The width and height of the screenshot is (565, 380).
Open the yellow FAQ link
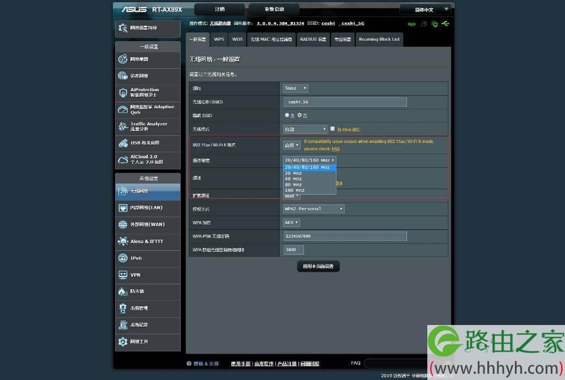pyautogui.click(x=335, y=148)
